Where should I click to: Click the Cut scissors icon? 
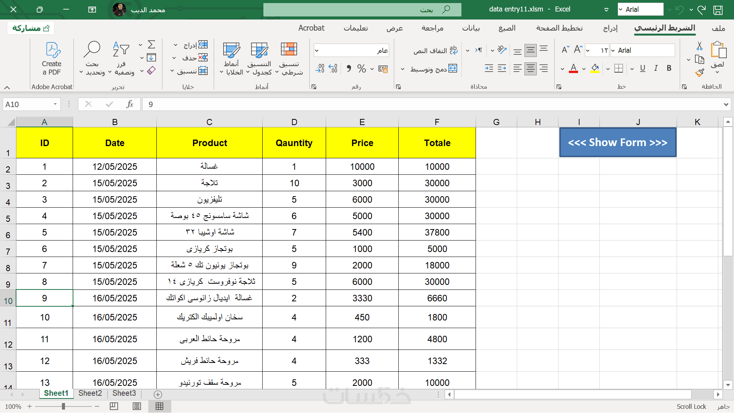pos(699,46)
